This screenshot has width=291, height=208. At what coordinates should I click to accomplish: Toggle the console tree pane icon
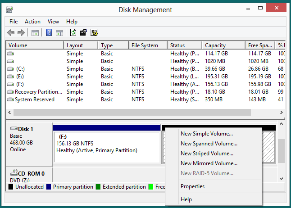click(35, 33)
